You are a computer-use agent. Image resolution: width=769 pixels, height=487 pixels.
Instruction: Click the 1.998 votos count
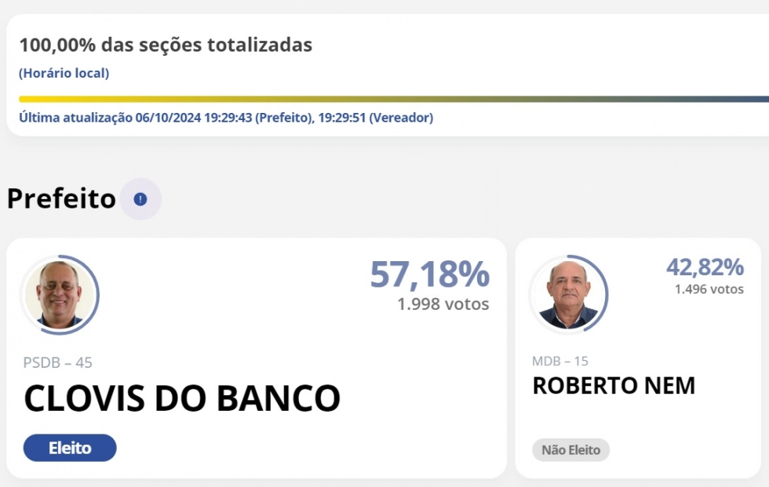pyautogui.click(x=443, y=304)
